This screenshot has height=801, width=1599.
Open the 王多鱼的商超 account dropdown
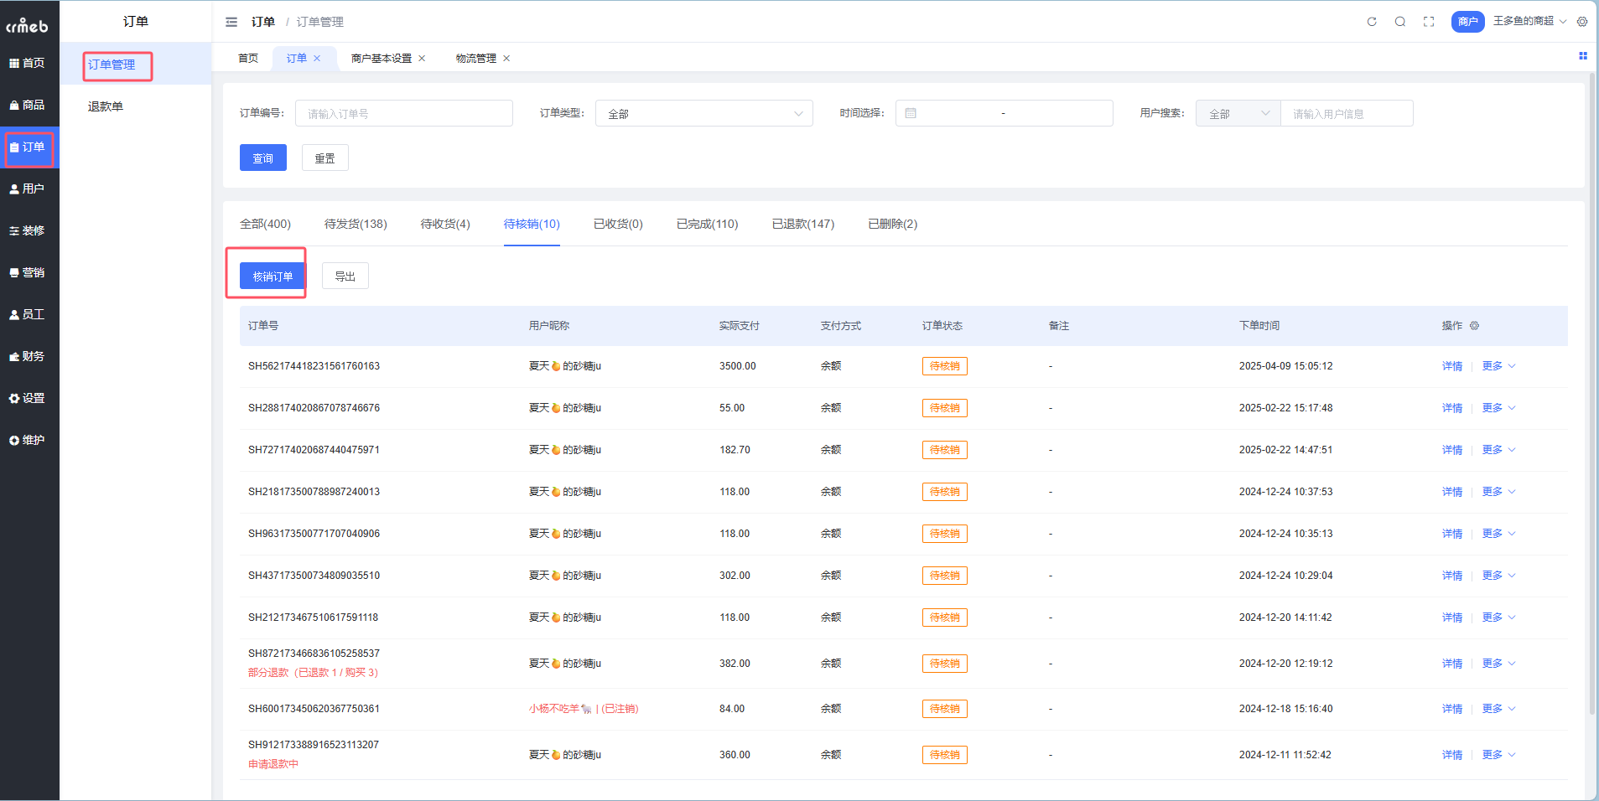(x=1529, y=22)
